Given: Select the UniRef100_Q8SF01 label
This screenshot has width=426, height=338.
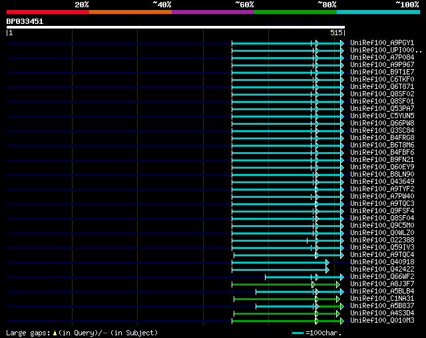Looking at the screenshot, I should pyautogui.click(x=382, y=102).
